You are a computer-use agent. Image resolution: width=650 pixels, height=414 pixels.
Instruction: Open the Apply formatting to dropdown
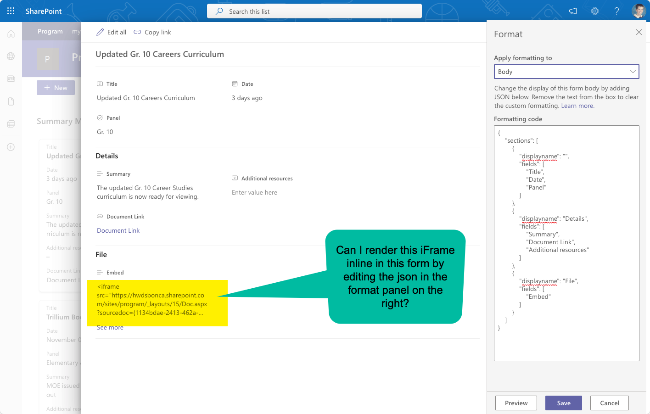point(566,72)
